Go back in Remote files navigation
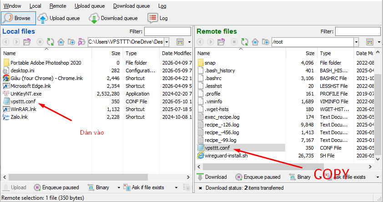This screenshot has width=383, height=202. [x=200, y=42]
